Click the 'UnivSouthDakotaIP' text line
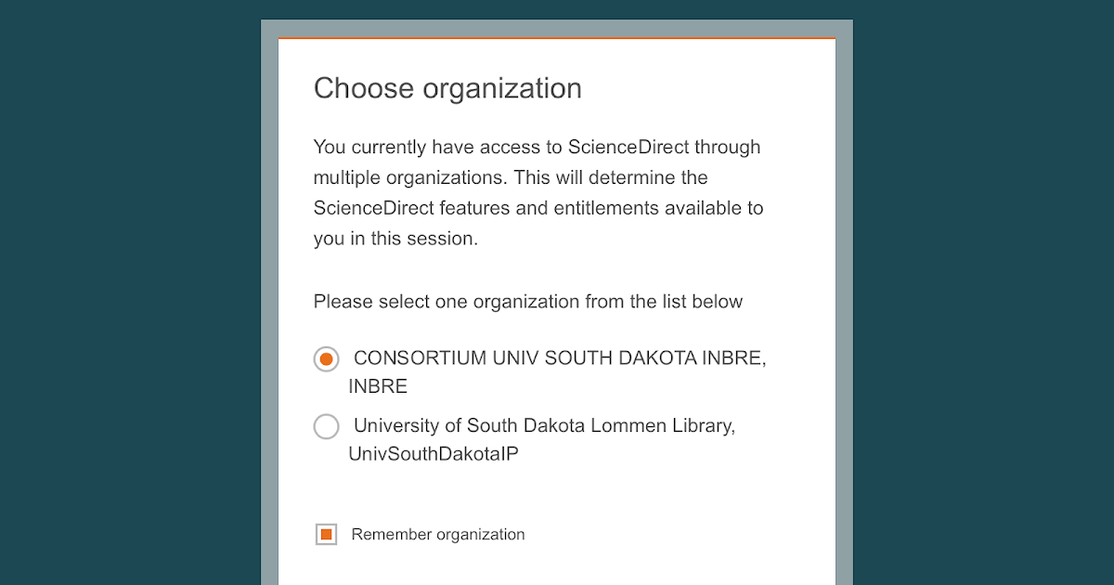 [x=433, y=454]
